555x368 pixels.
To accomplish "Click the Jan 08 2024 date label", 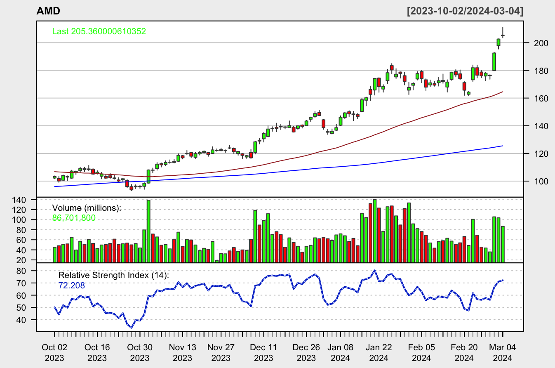I will [340, 352].
